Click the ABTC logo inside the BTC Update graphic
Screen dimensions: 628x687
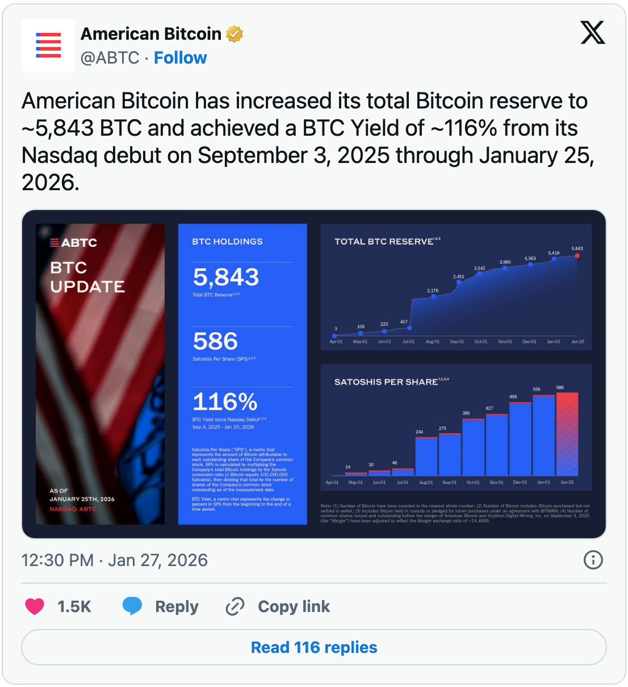[x=74, y=242]
